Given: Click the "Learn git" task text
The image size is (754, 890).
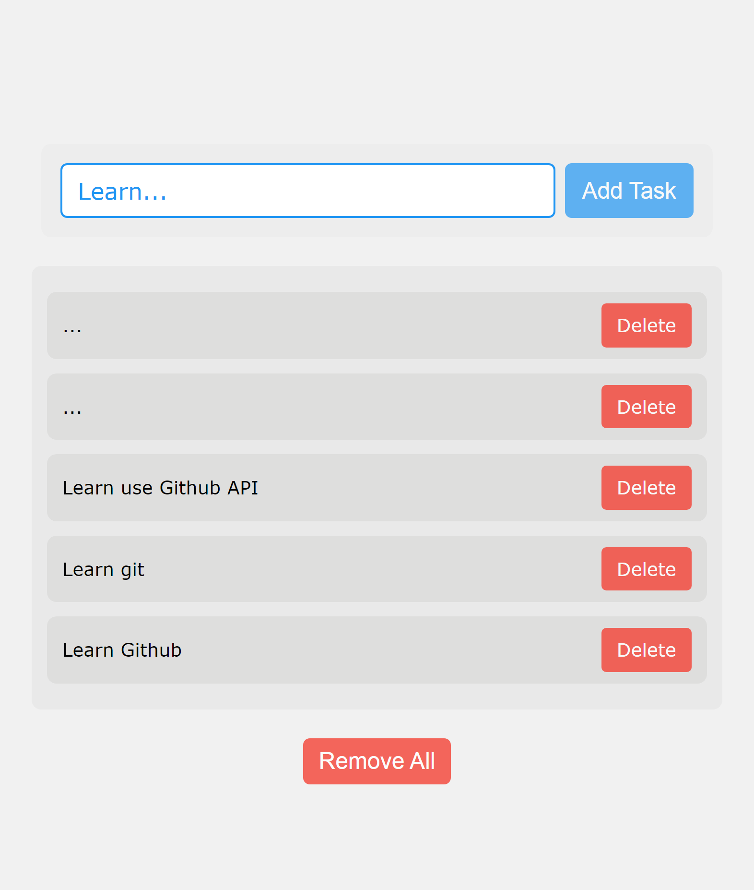Looking at the screenshot, I should point(104,569).
